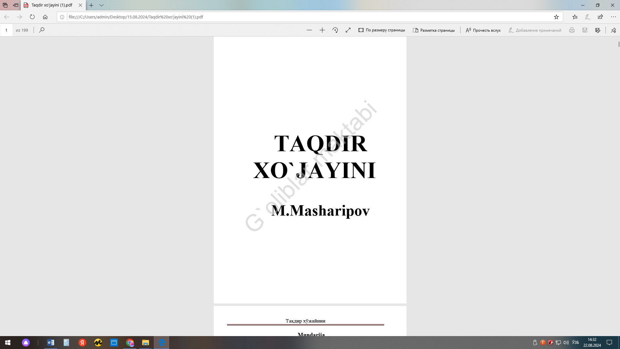Start 'Прочесть вслух' read aloud
This screenshot has width=620, height=349.
point(483,30)
